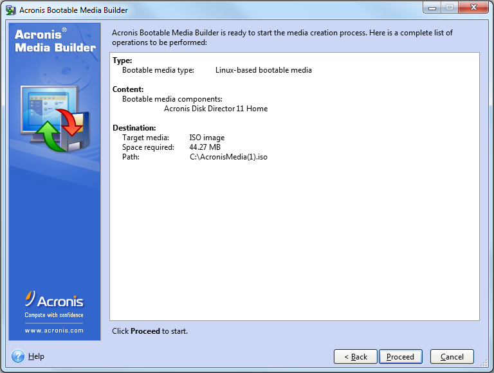Cancel the media creation wizard
This screenshot has width=494, height=373.
452,357
